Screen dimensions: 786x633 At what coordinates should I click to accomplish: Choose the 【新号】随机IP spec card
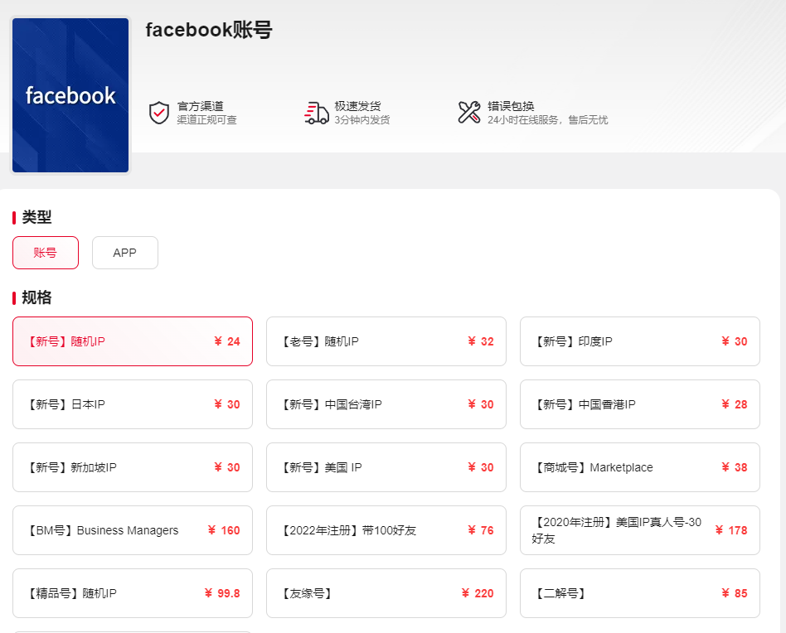tap(133, 341)
